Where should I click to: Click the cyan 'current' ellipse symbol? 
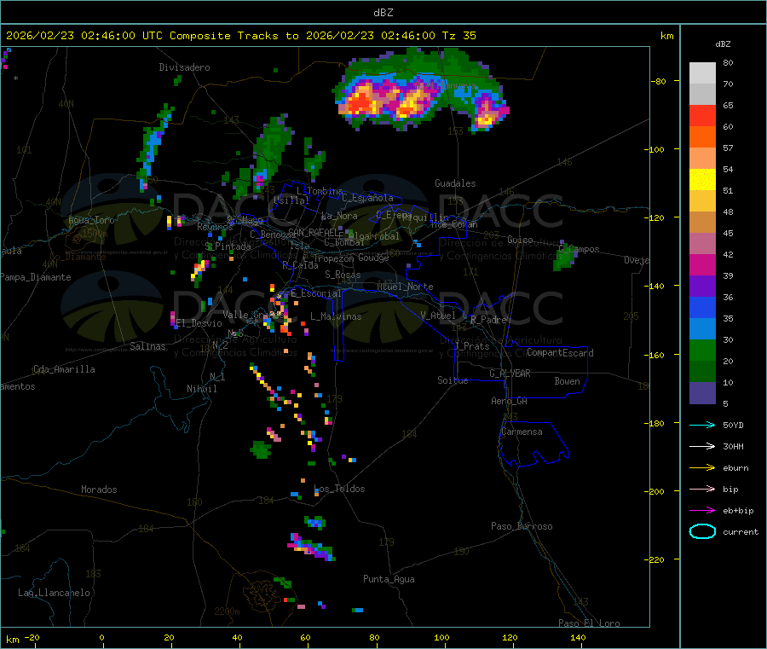[702, 531]
